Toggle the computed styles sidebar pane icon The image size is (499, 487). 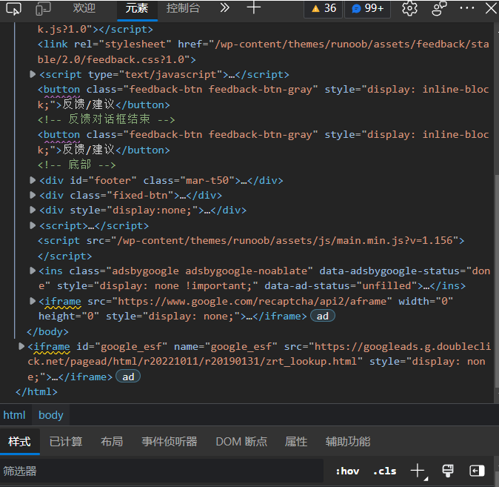pos(477,471)
